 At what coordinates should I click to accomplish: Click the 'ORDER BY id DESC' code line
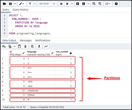click(x=28, y=26)
